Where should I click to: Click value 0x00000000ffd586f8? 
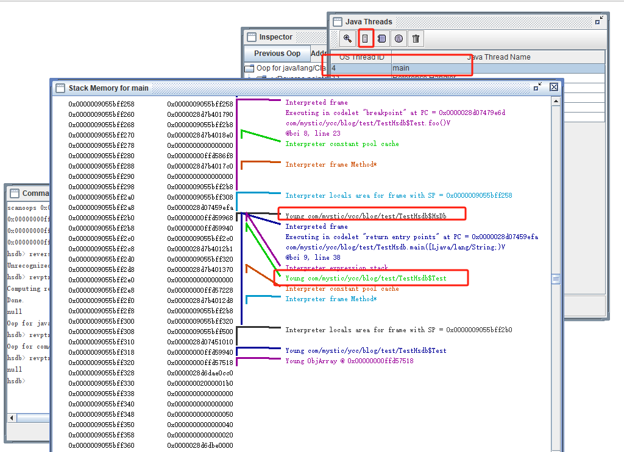[x=200, y=156]
